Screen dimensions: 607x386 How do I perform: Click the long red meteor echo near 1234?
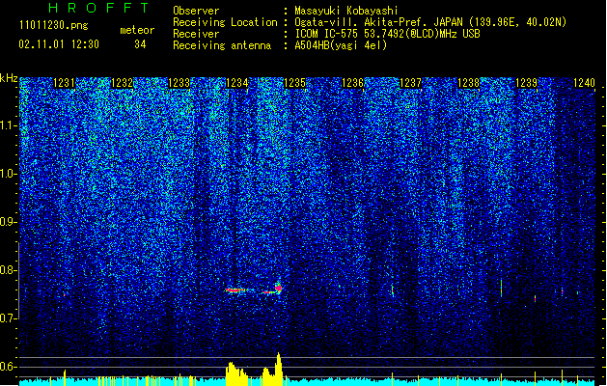235,289
